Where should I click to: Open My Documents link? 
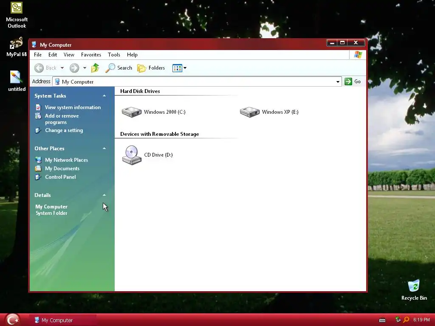point(62,169)
